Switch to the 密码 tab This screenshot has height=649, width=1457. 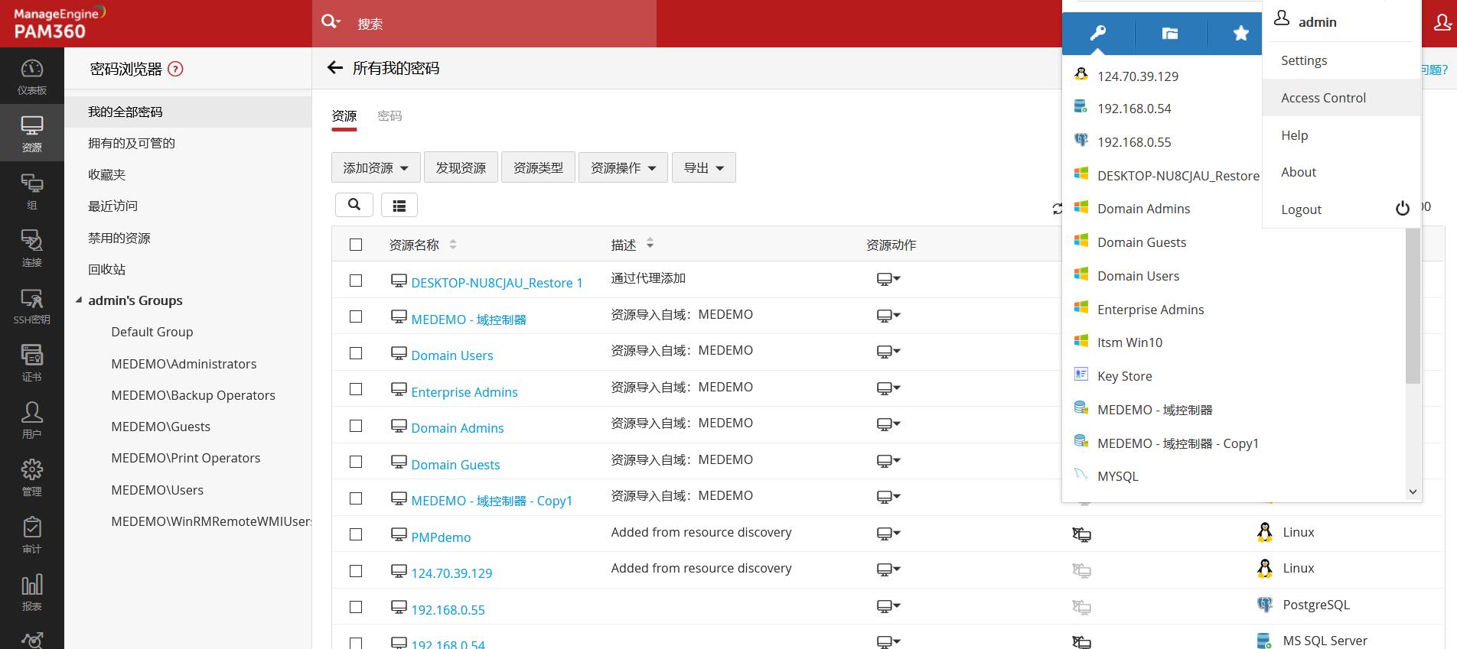[x=390, y=116]
